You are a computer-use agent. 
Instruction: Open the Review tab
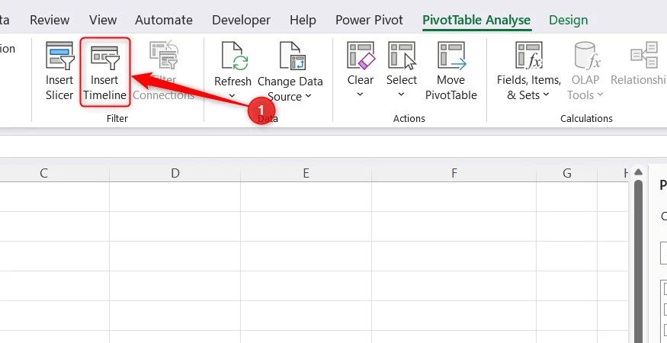50,20
